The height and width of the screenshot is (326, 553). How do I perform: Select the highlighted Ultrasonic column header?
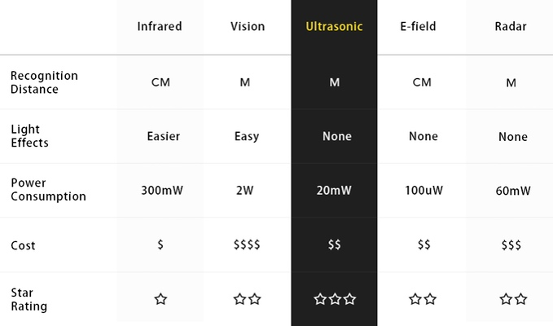pyautogui.click(x=334, y=27)
